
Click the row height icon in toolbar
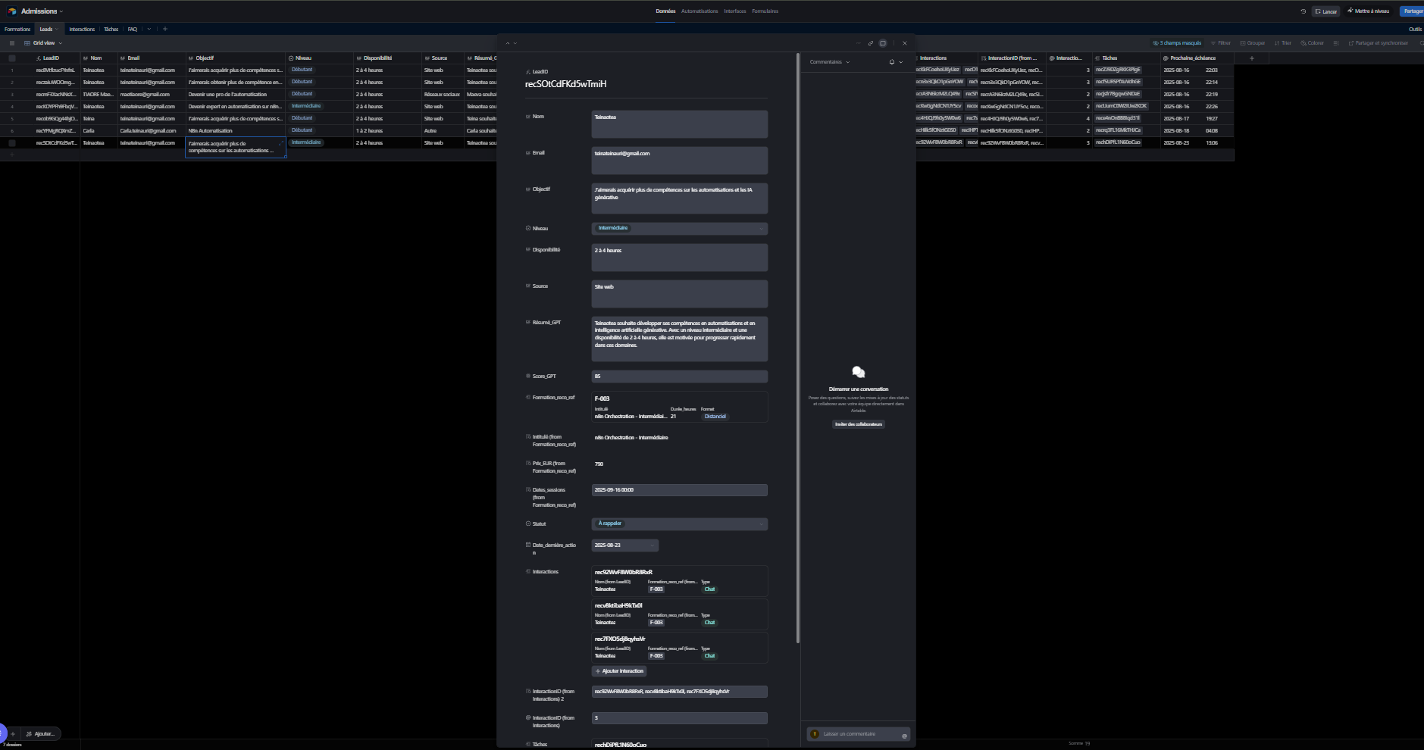pos(1336,43)
